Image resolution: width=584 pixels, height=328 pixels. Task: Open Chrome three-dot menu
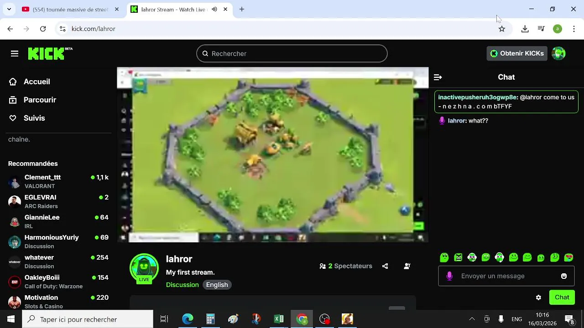click(x=574, y=29)
